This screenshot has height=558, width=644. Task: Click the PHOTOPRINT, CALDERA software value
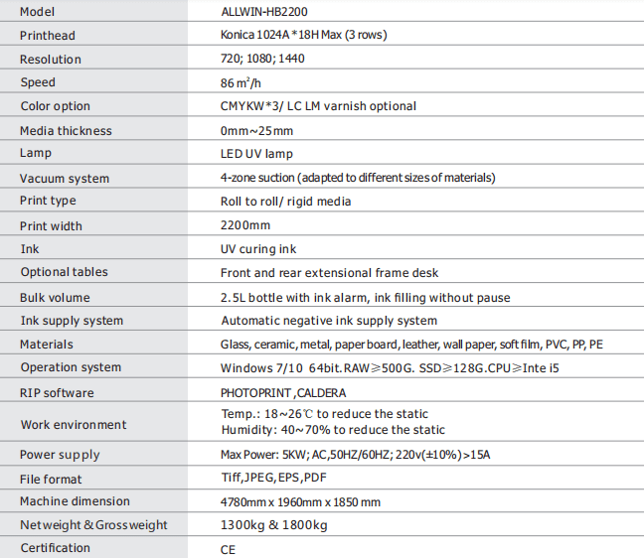[x=283, y=392]
